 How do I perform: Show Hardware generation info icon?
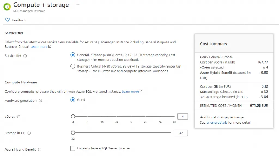pyautogui.click(x=40, y=101)
